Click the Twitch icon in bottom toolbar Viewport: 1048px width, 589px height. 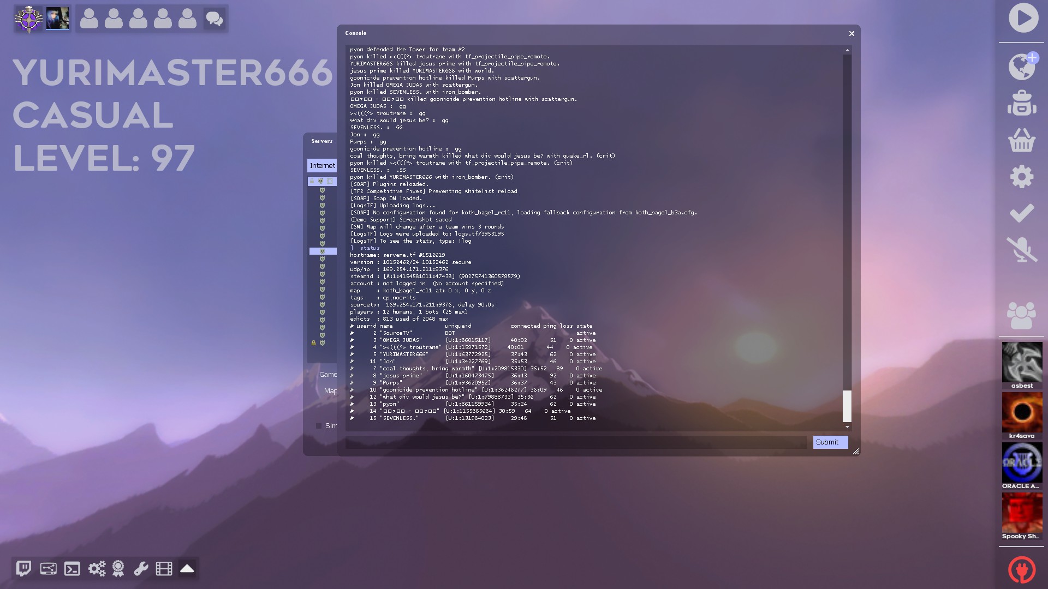23,569
